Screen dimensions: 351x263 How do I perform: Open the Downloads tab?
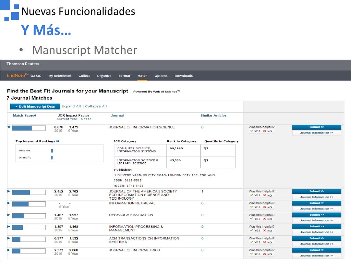pyautogui.click(x=184, y=76)
